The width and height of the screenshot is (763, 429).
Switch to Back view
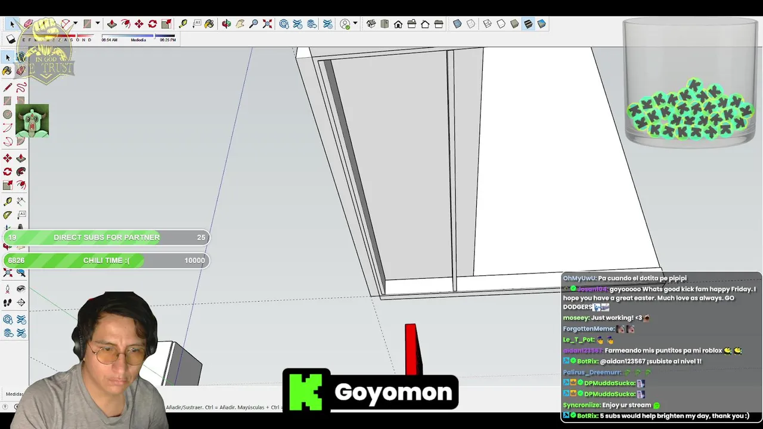(425, 24)
